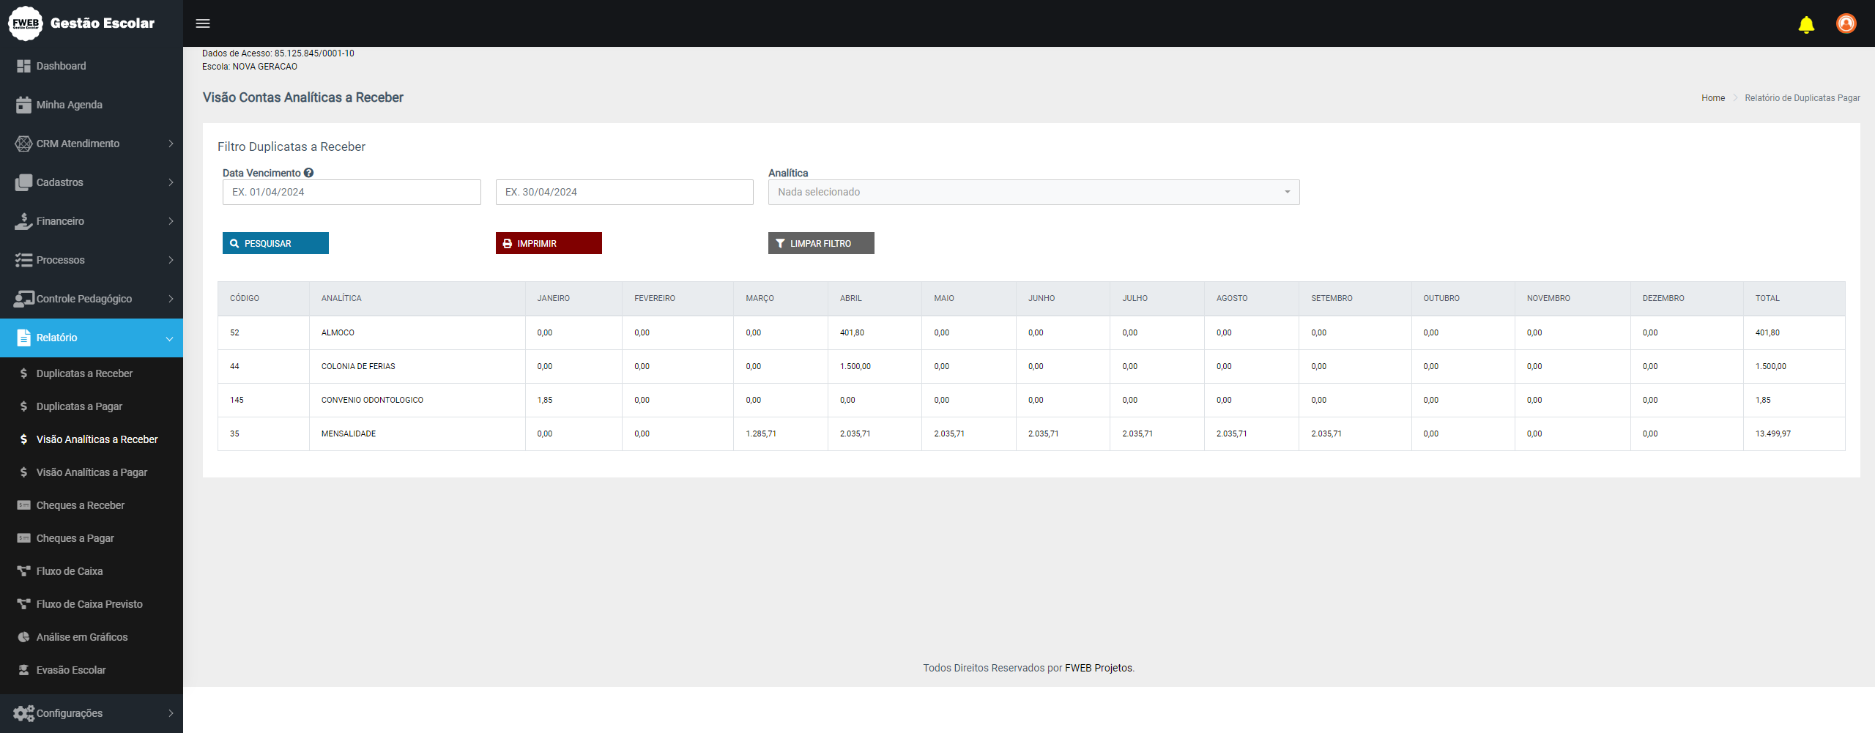The height and width of the screenshot is (733, 1875).
Task: Click the Data Vencimento help icon
Action: click(x=309, y=173)
